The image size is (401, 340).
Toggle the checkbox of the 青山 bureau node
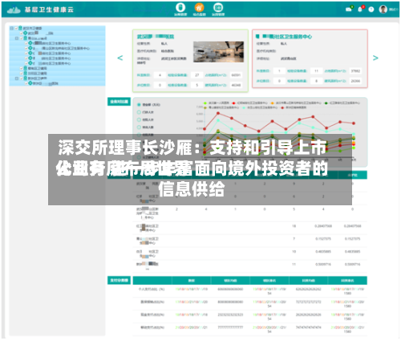pyautogui.click(x=22, y=38)
